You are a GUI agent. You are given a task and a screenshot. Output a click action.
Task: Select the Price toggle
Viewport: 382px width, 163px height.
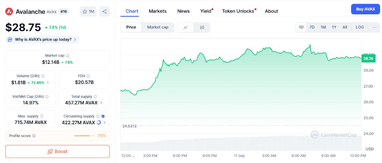[x=131, y=27]
